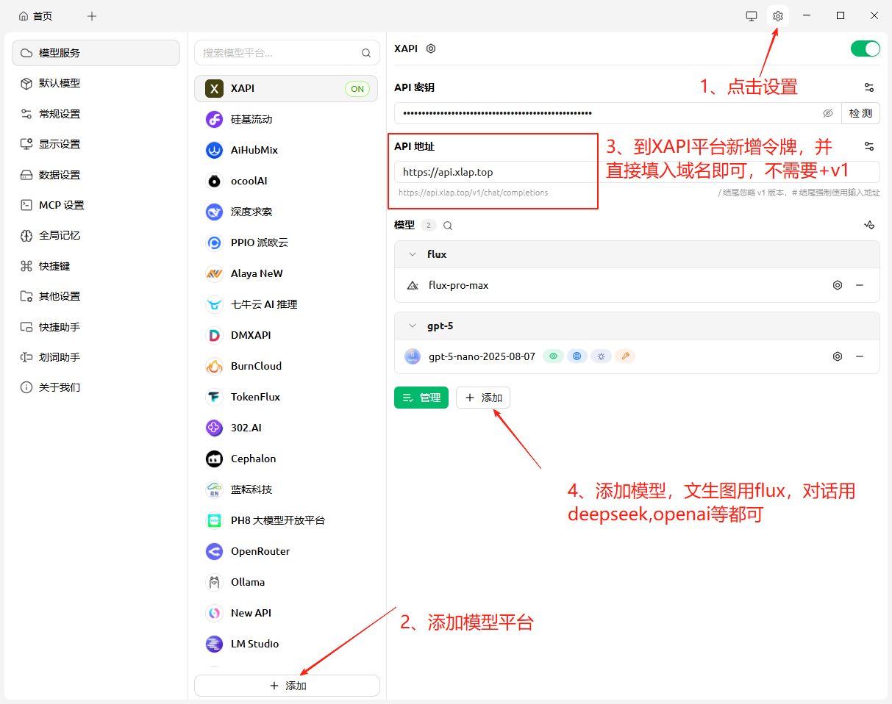Click API 地址 field with https://api.xlap.top
Screen dimensions: 892x704
point(637,172)
